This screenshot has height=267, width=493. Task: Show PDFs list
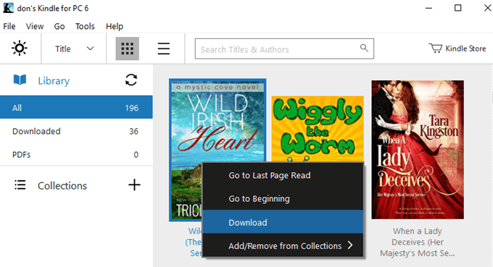[76, 154]
